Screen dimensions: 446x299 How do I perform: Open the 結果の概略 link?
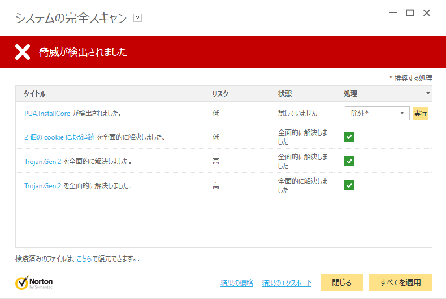tap(237, 283)
